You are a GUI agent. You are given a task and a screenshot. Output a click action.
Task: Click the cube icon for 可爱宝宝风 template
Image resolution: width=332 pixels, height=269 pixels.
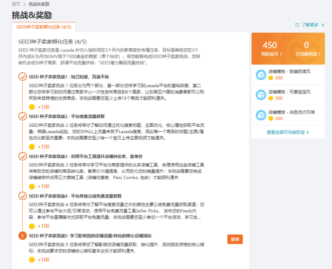point(261,95)
